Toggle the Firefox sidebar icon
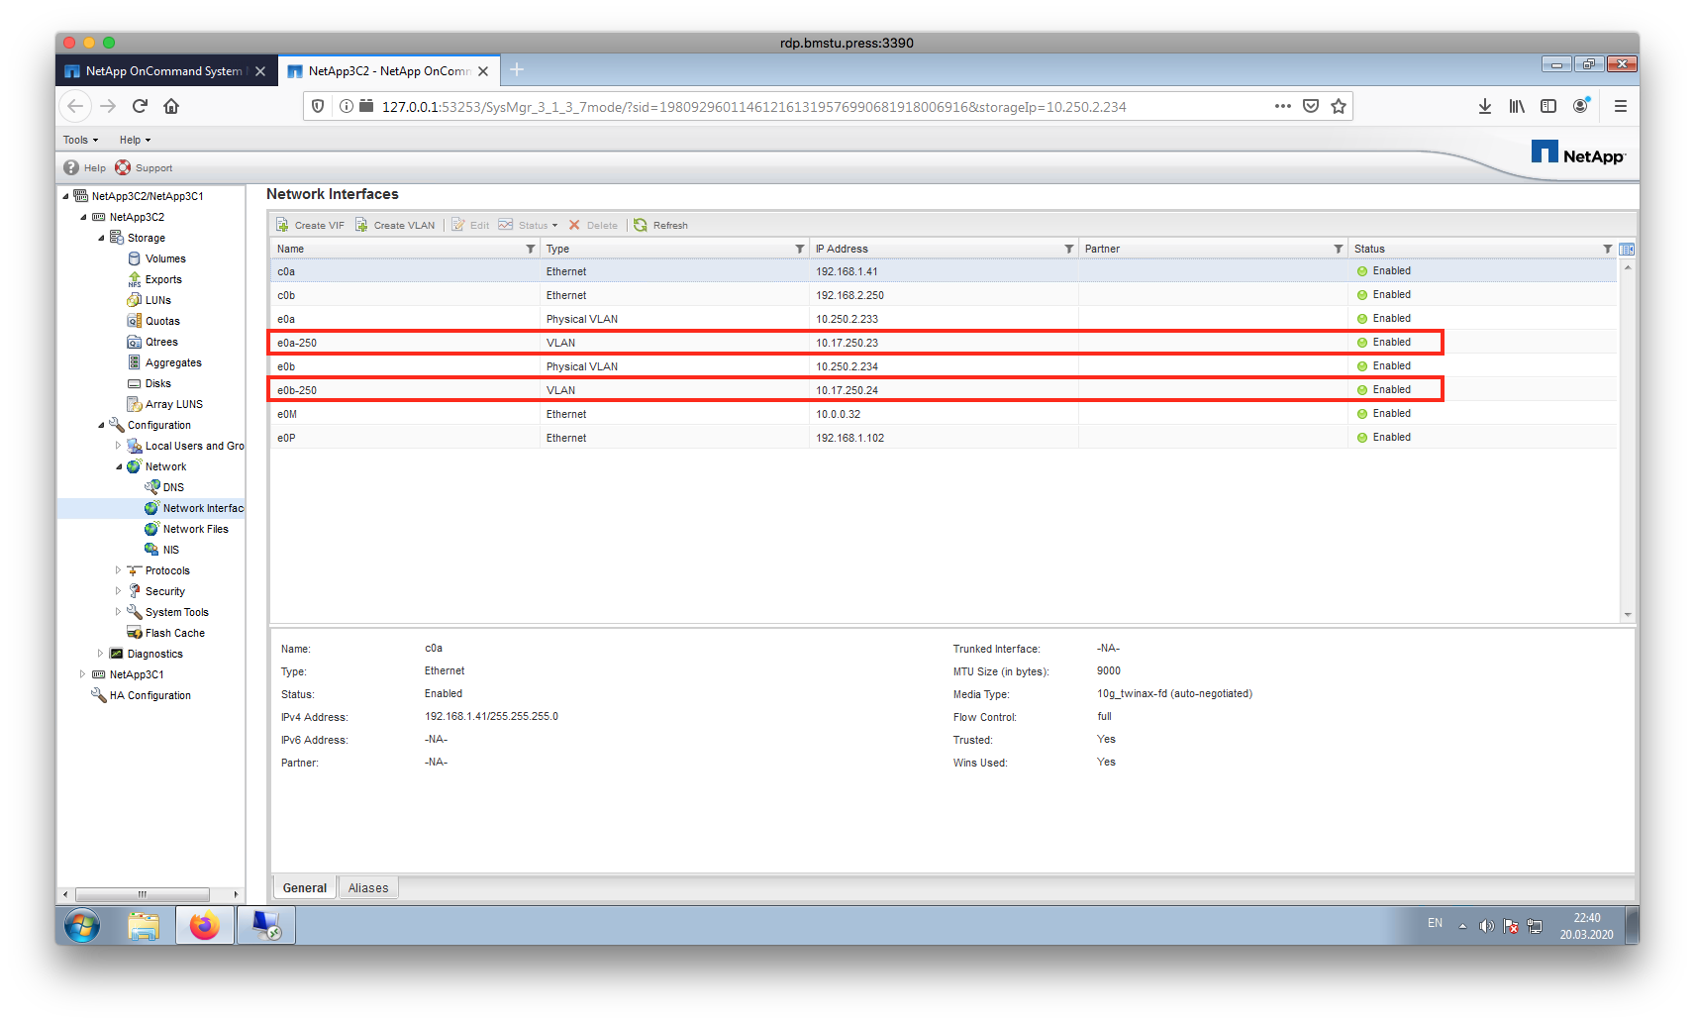This screenshot has width=1695, height=1024. click(x=1548, y=106)
